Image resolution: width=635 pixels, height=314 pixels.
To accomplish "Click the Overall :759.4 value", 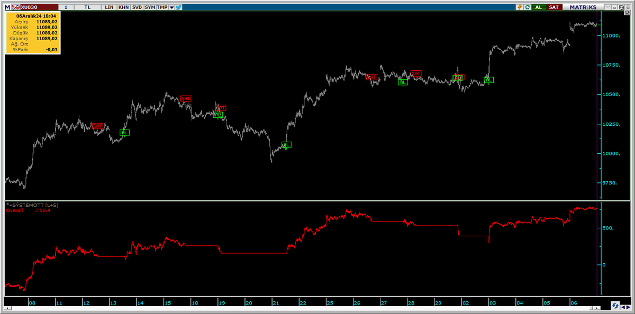I will [29, 210].
